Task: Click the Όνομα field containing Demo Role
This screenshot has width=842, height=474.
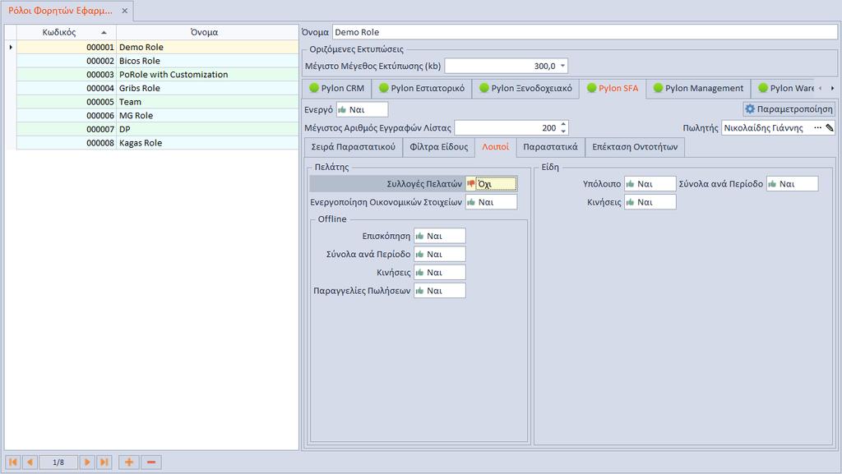Action: click(585, 32)
